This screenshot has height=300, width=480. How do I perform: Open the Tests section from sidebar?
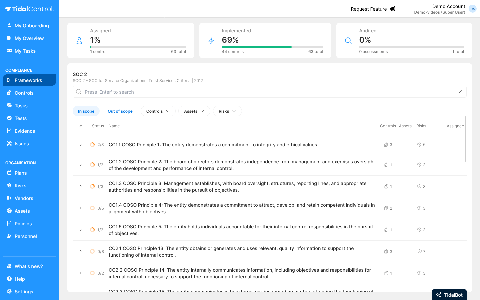(x=20, y=118)
